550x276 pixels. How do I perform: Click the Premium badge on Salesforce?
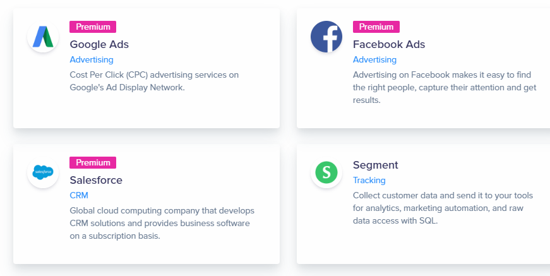pos(93,162)
